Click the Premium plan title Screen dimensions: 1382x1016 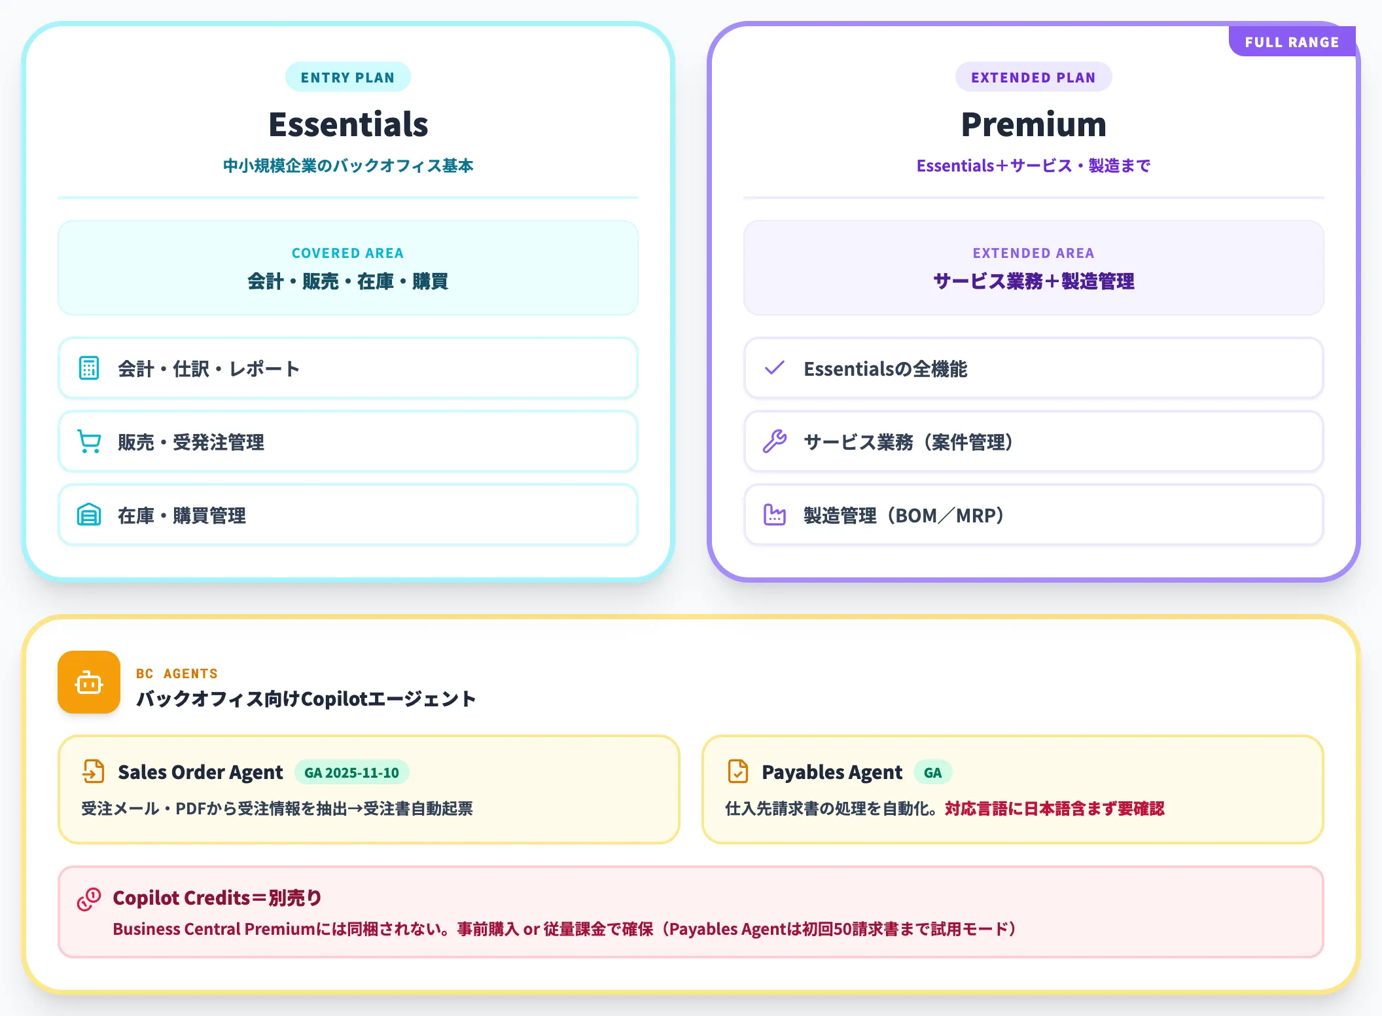click(1034, 124)
